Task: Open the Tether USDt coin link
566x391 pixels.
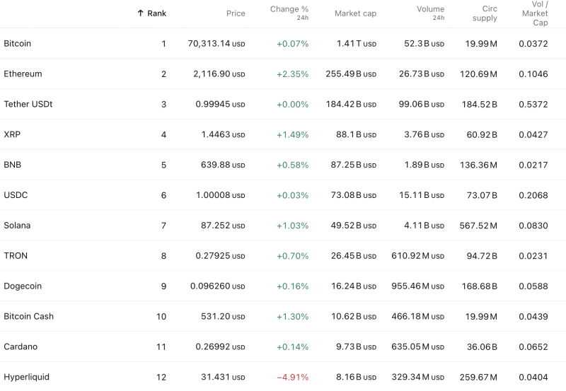Action: tap(28, 104)
